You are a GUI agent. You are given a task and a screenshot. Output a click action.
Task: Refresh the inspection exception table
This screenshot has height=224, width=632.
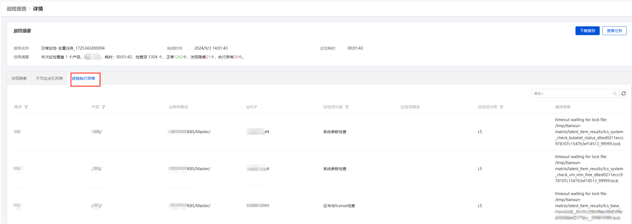tap(624, 93)
